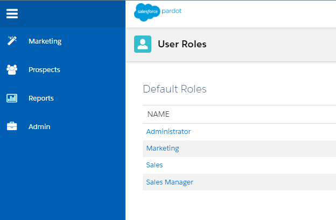Viewport: 336px width, 220px height.
Task: Click the Admin briefcase icon
Action: click(12, 126)
